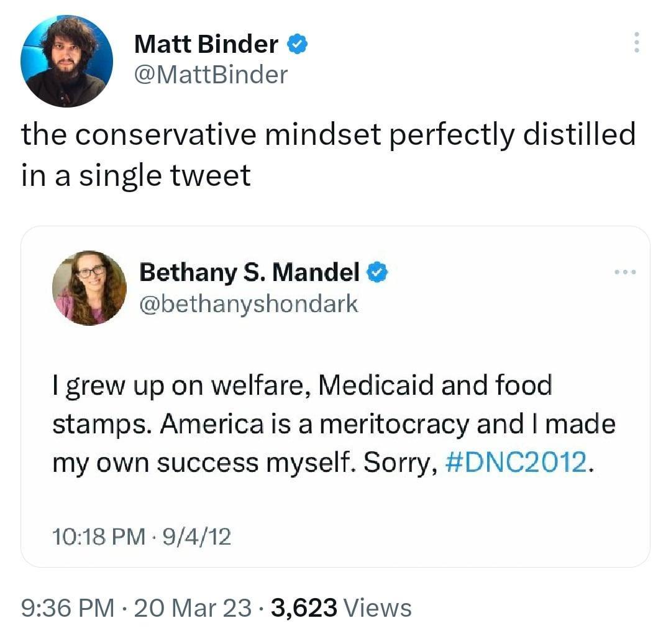Open the quoted tweet timestamp 10:18 PM 9/4/12
671x641 pixels.
[x=142, y=537]
